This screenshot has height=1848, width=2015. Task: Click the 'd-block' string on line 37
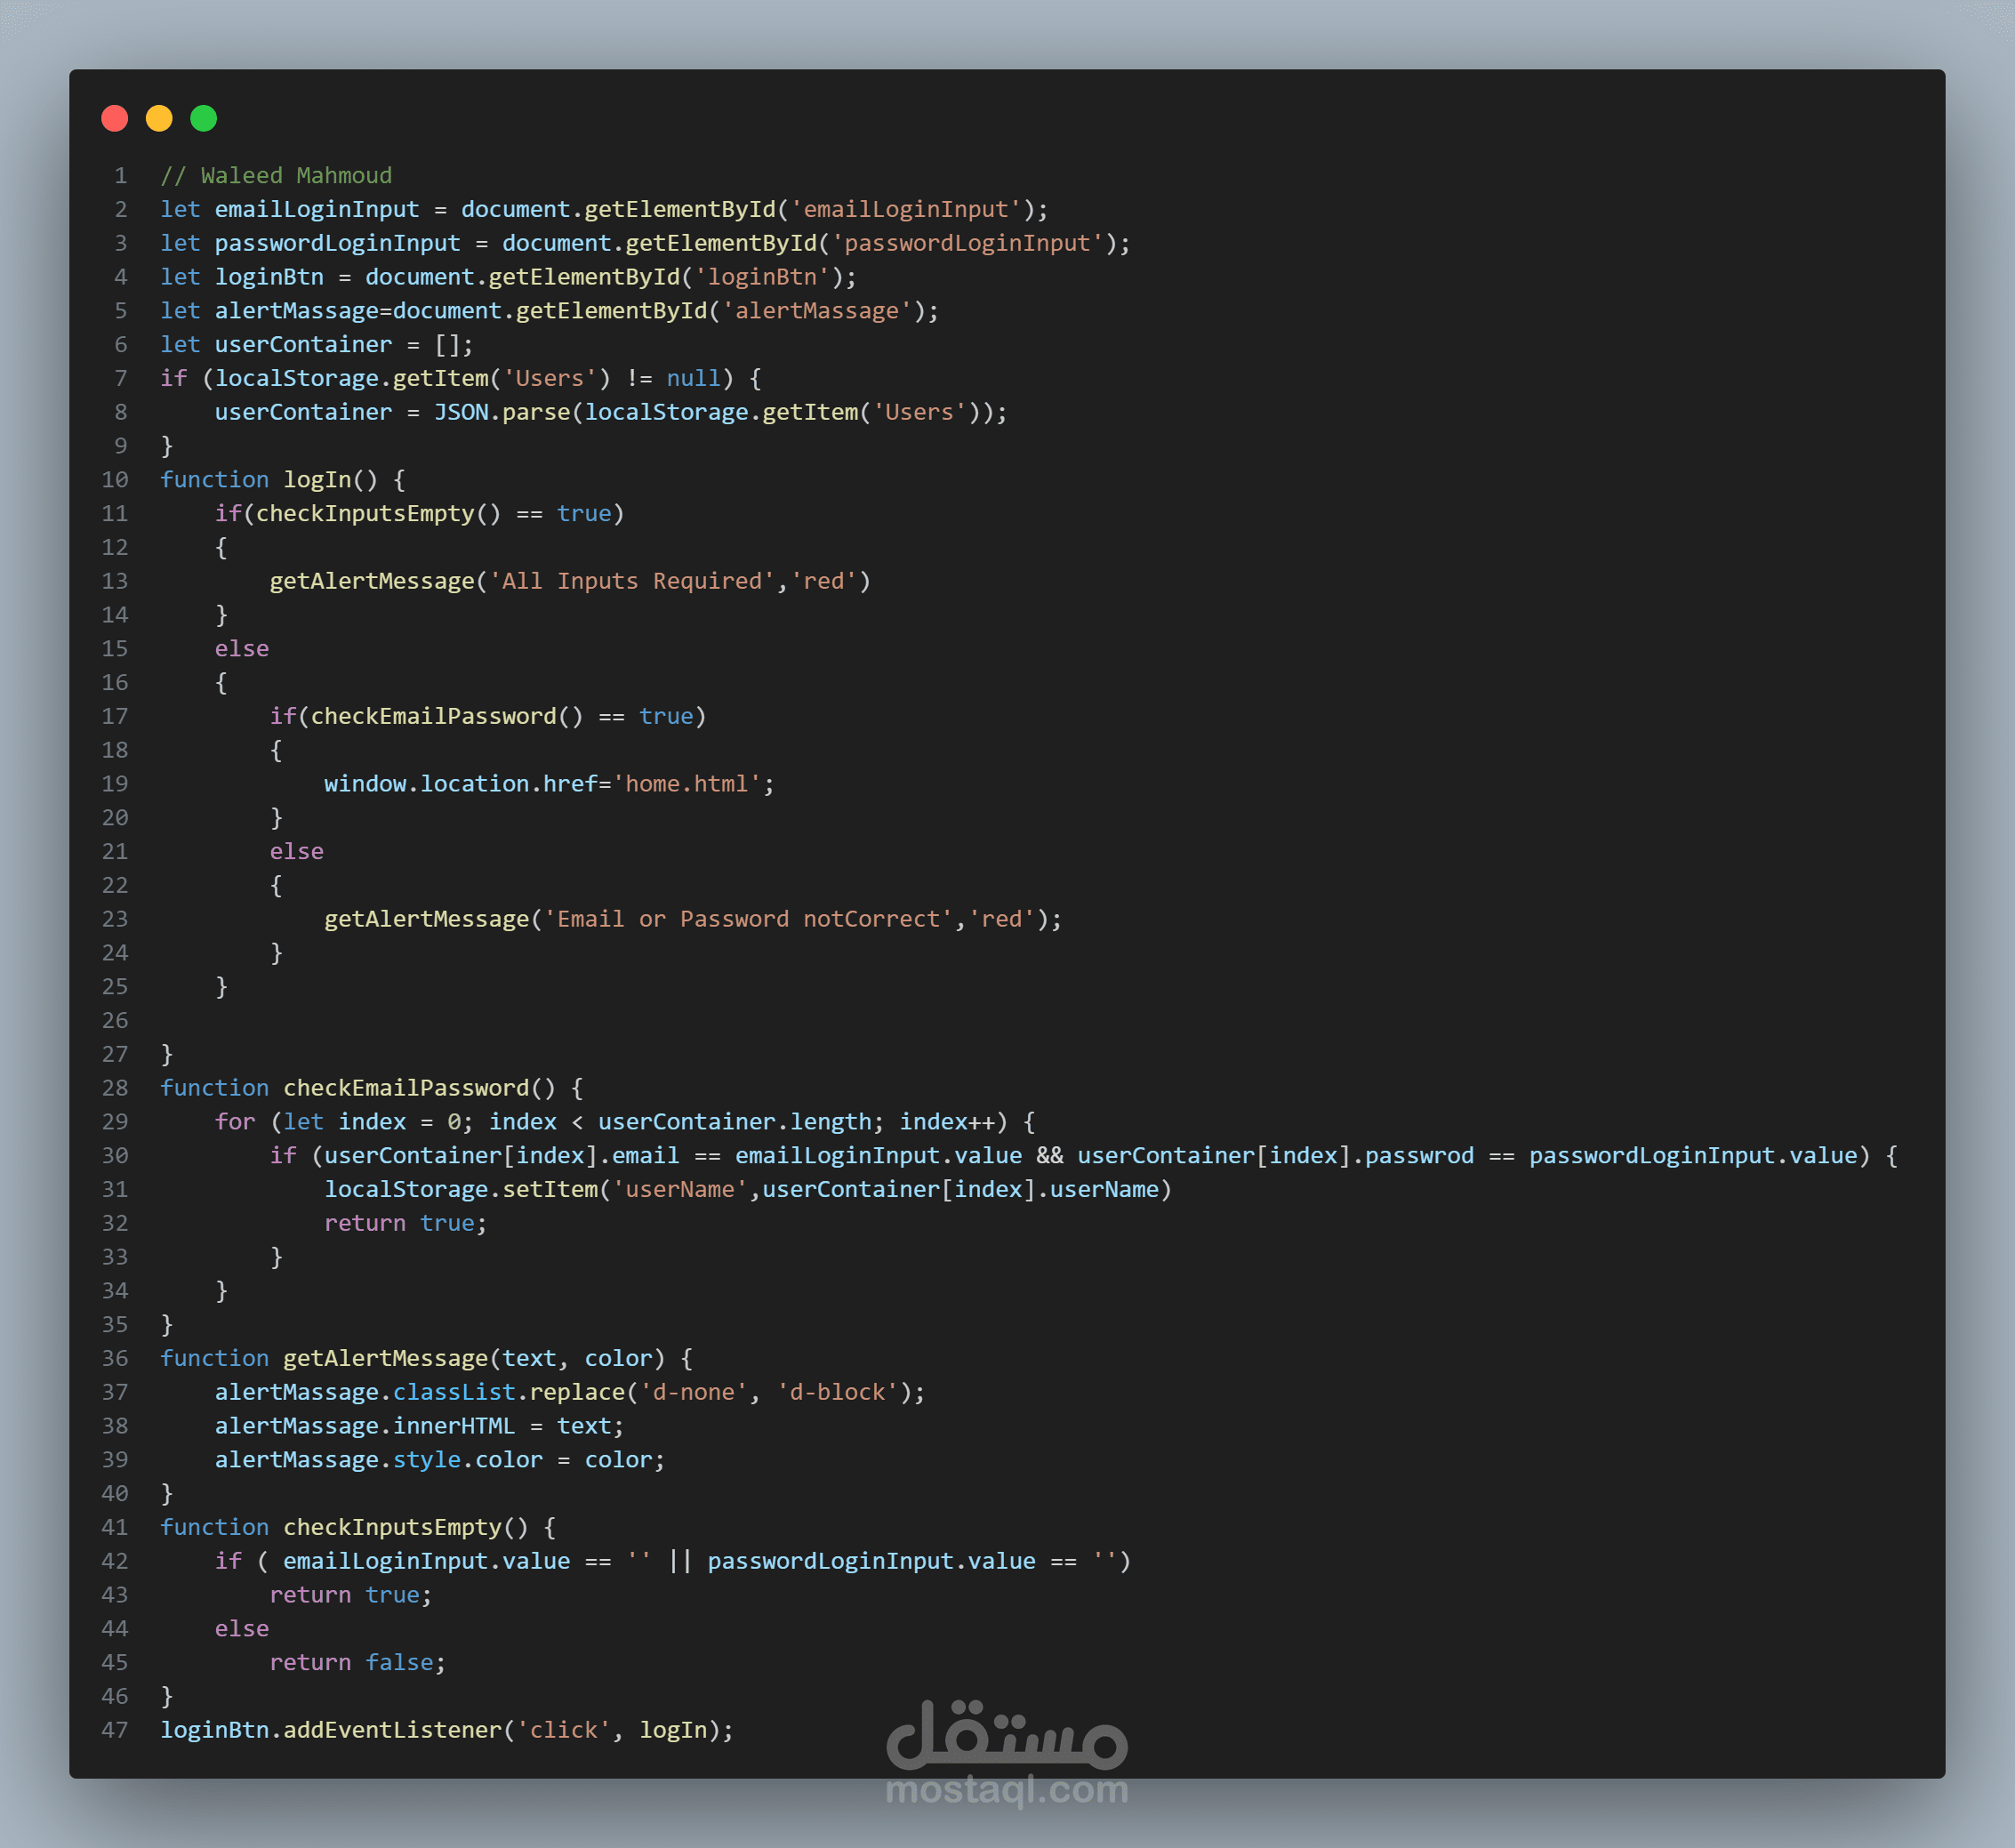point(837,1392)
